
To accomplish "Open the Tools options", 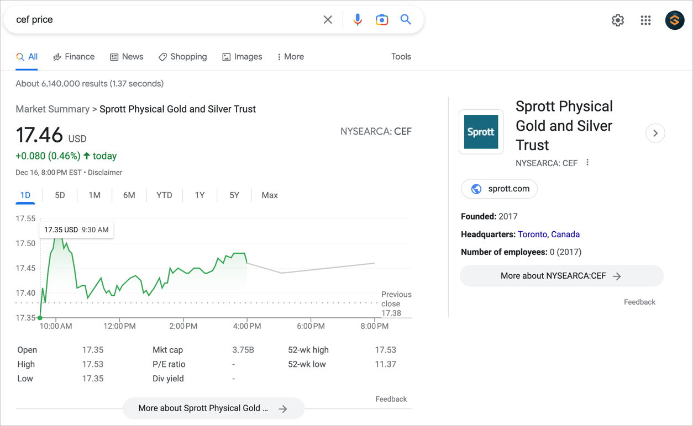I will [401, 57].
